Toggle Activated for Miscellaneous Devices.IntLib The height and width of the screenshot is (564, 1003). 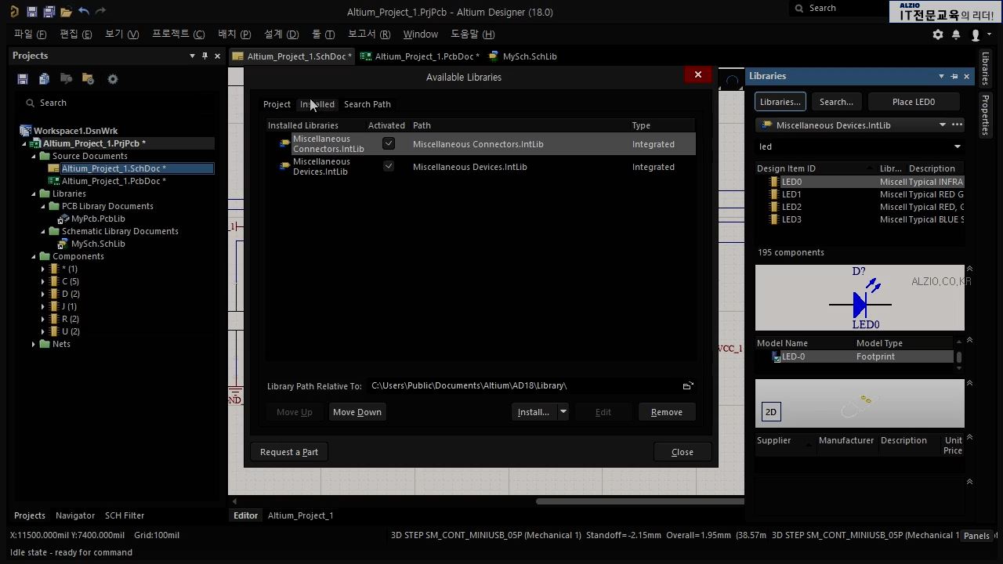click(388, 166)
